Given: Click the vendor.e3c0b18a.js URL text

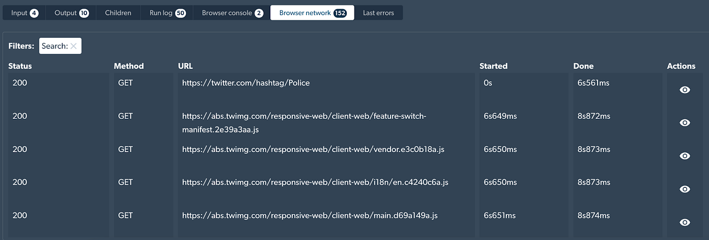Looking at the screenshot, I should tap(313, 149).
